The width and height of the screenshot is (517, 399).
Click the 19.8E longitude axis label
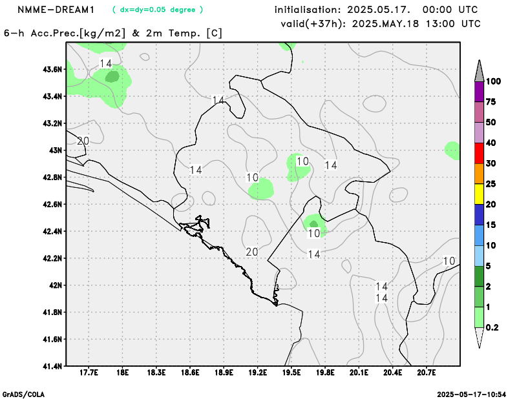coord(325,373)
